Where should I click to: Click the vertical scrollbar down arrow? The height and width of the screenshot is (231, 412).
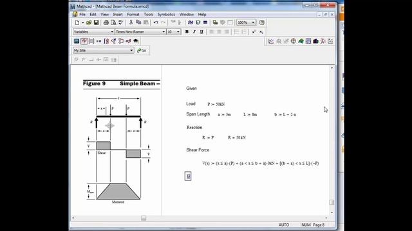[332, 212]
